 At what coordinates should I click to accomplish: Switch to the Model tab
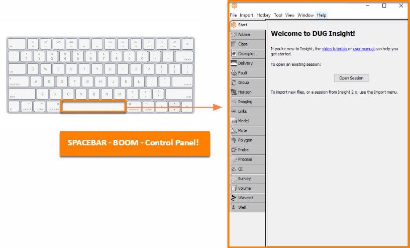248,121
